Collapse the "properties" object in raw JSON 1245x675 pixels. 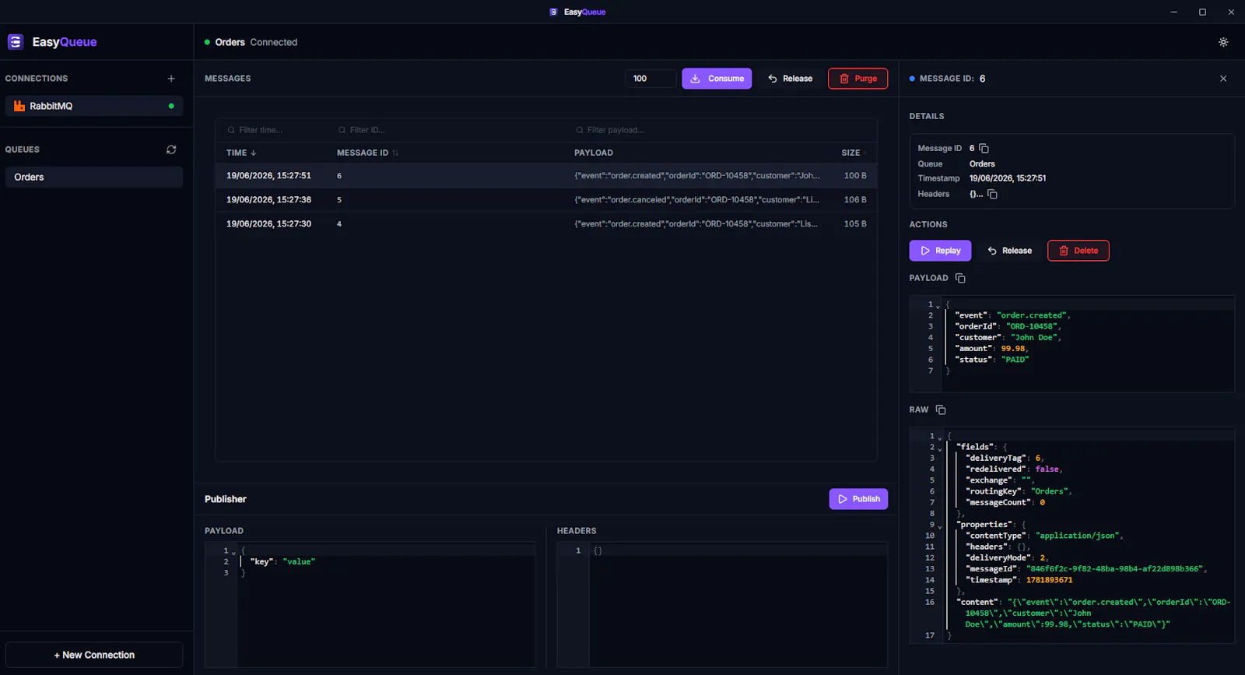click(x=939, y=527)
